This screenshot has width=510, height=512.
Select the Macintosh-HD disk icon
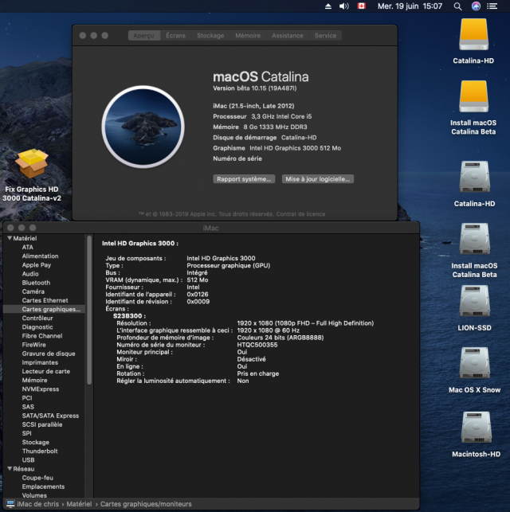(476, 427)
